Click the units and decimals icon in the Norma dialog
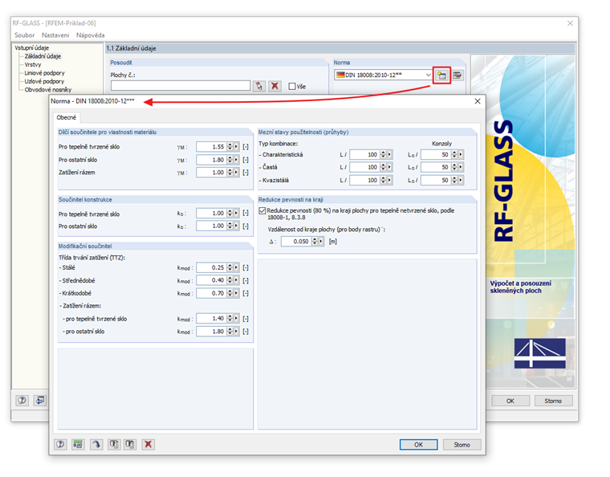 tap(78, 444)
